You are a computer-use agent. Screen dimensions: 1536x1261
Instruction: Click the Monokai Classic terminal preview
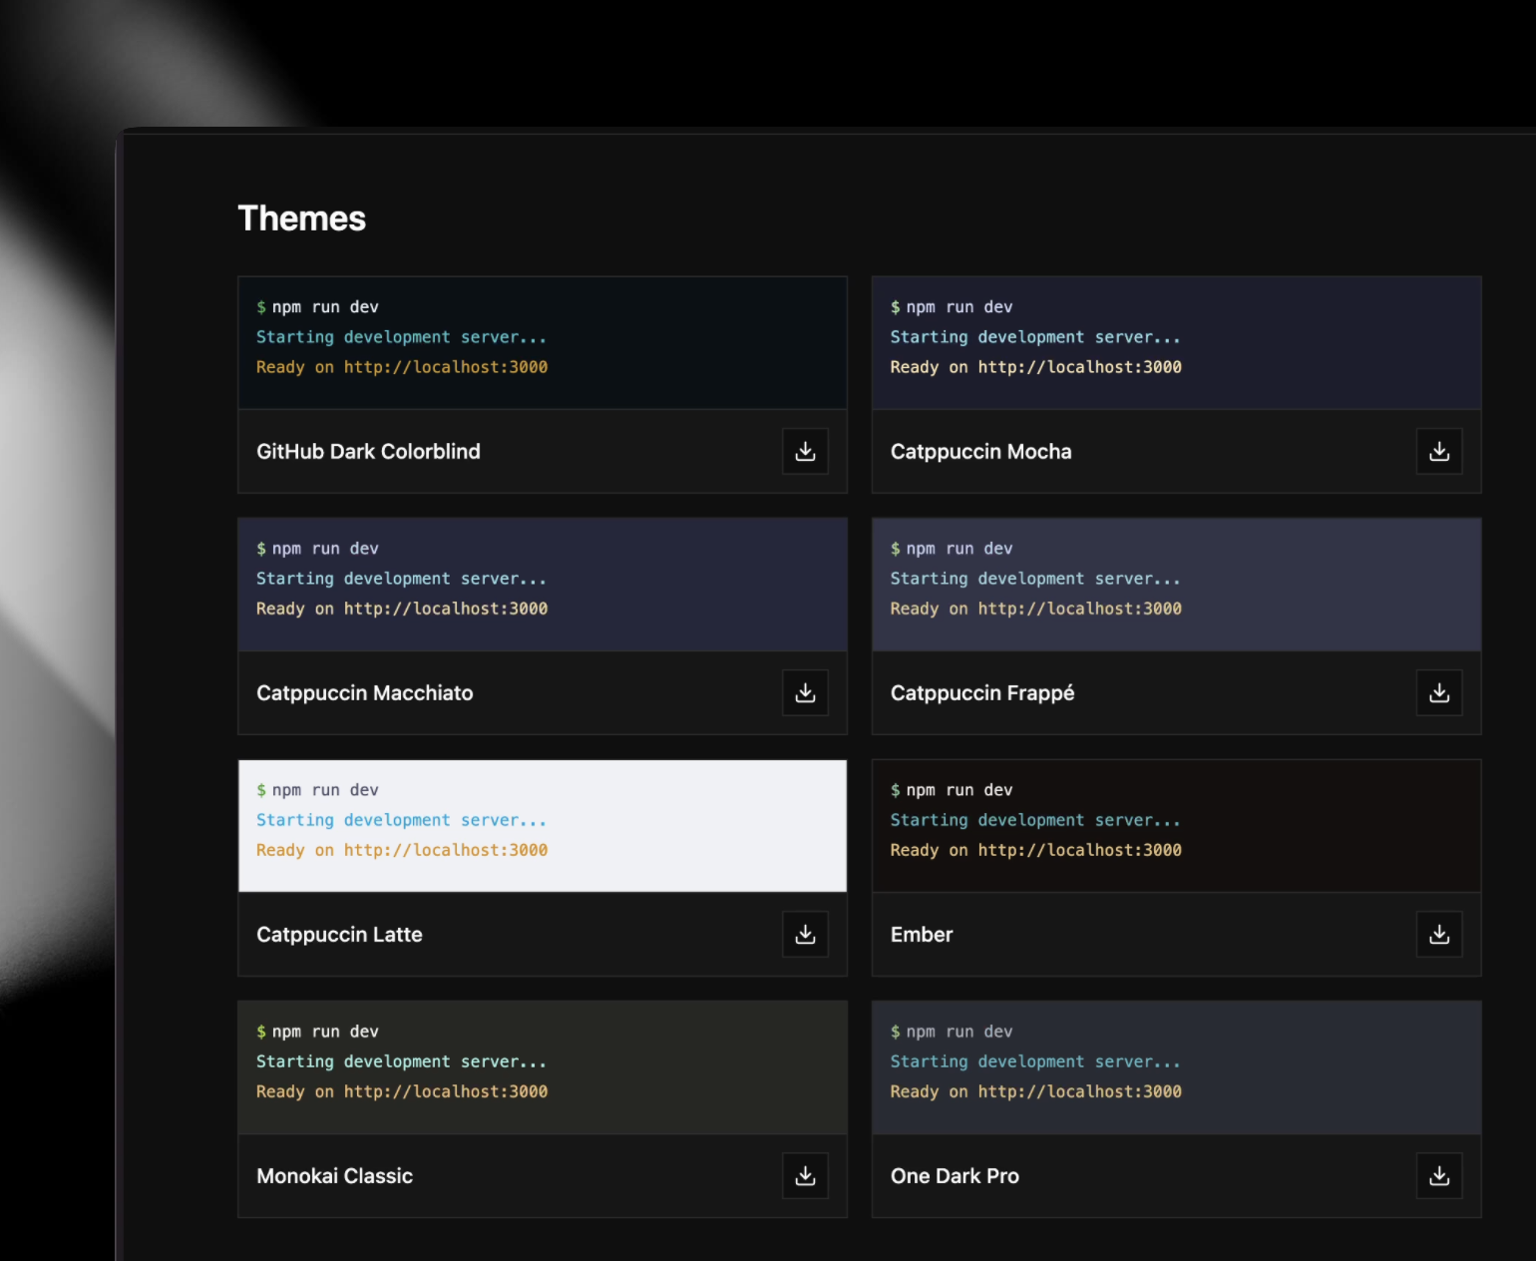[x=542, y=1066]
